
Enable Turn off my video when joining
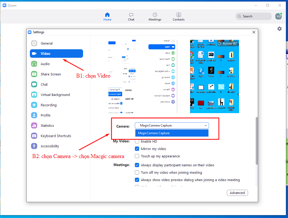[137, 172]
